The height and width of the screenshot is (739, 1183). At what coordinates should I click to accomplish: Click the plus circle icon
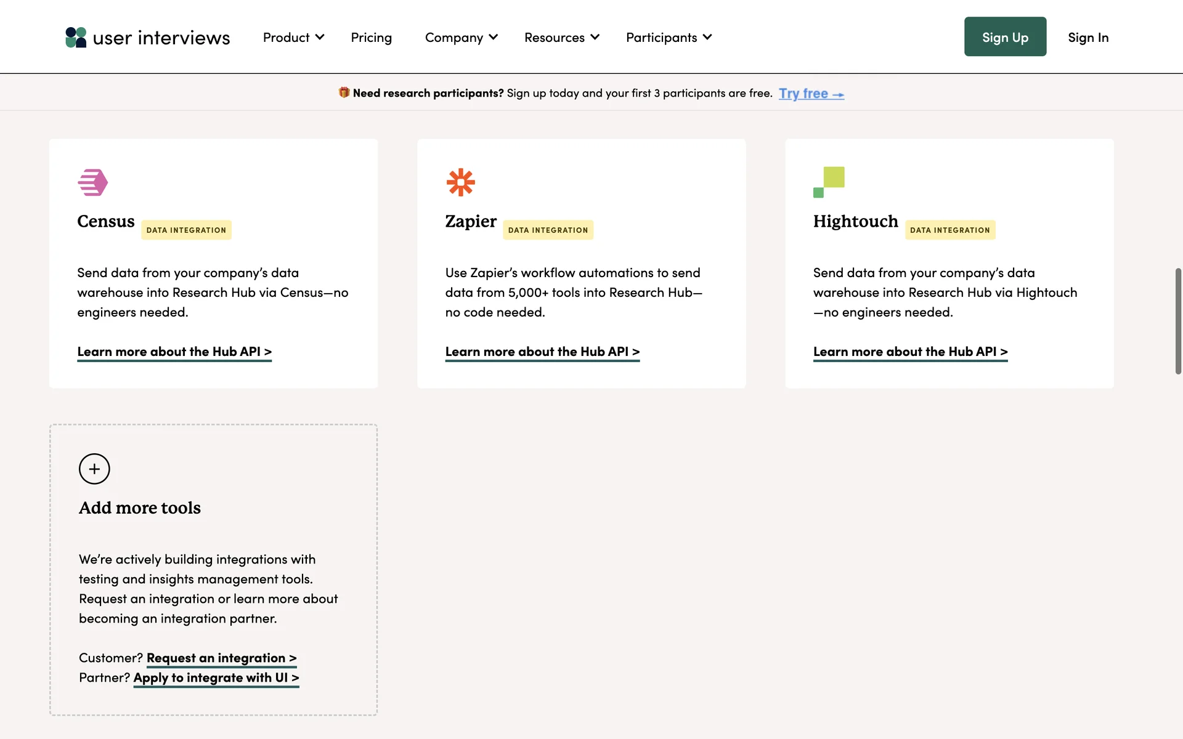(94, 469)
